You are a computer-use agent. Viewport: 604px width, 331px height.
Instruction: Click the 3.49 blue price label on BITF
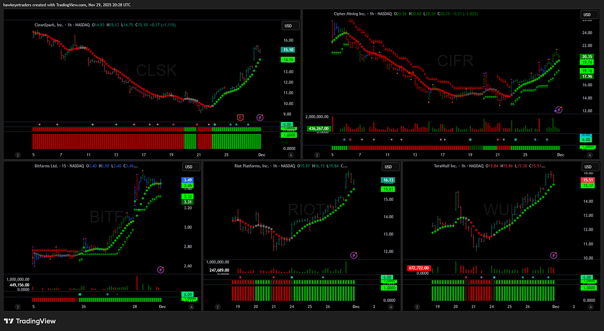click(x=188, y=179)
